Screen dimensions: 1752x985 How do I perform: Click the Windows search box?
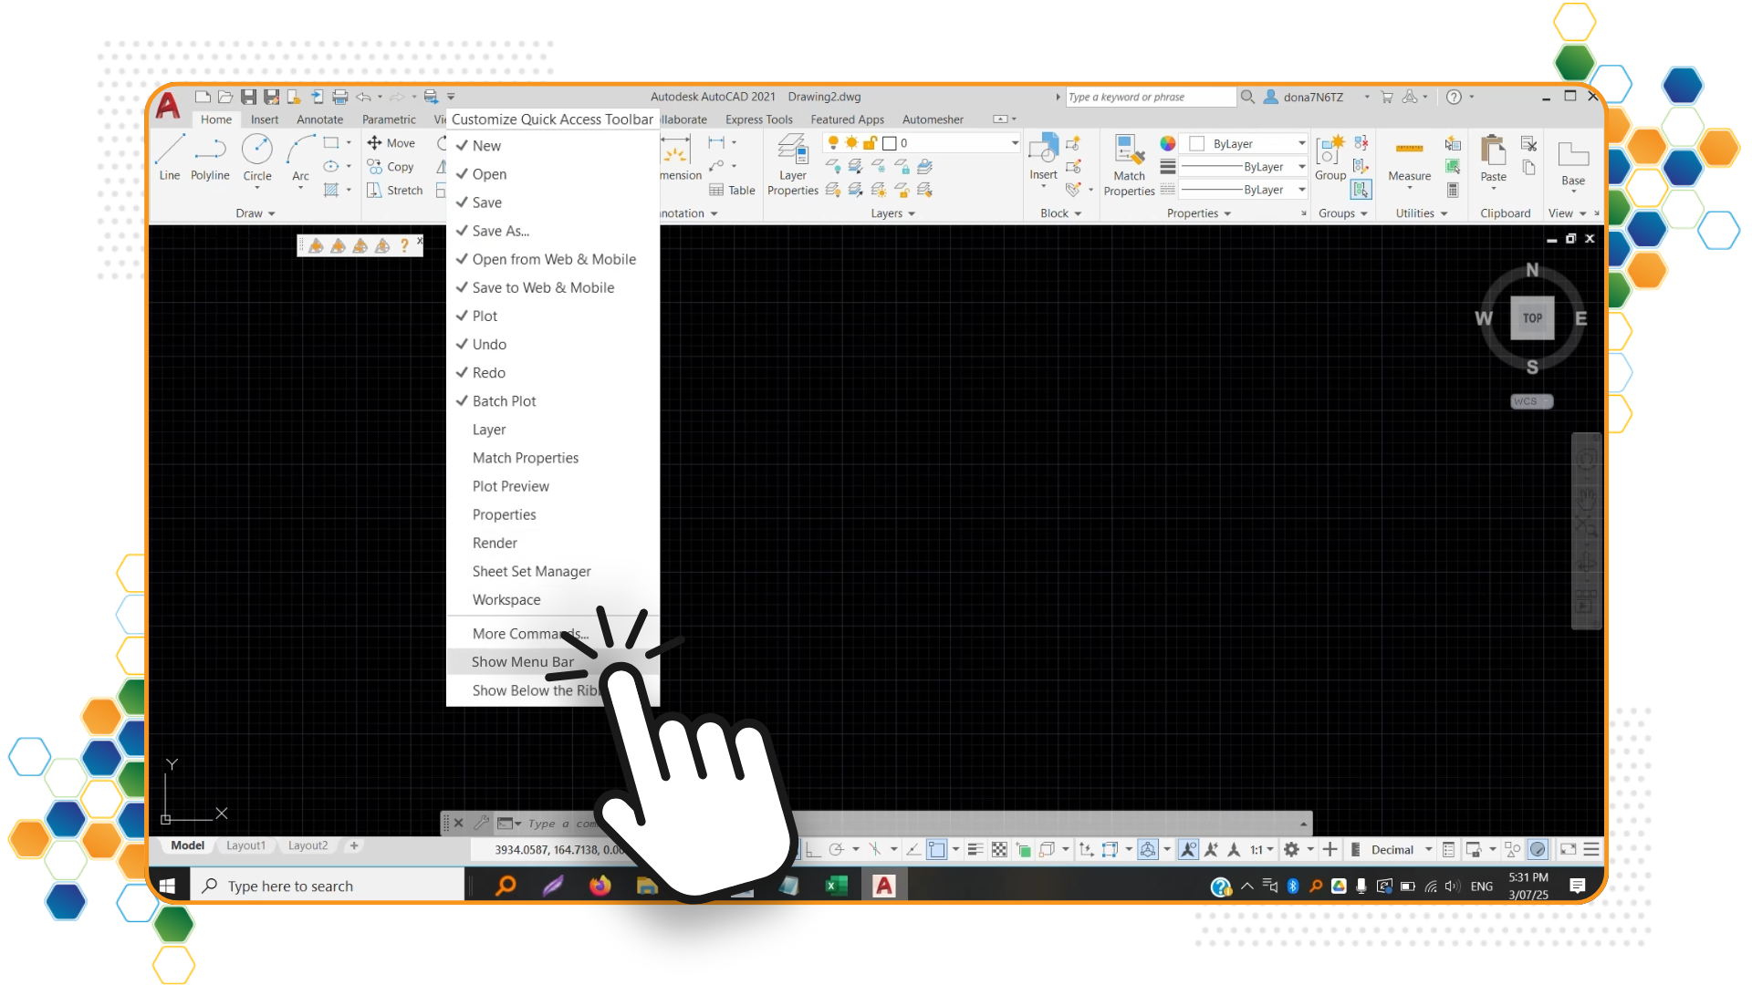point(328,886)
